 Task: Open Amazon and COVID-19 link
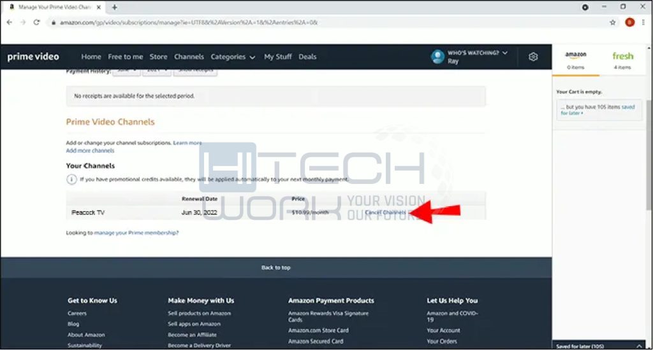point(452,316)
